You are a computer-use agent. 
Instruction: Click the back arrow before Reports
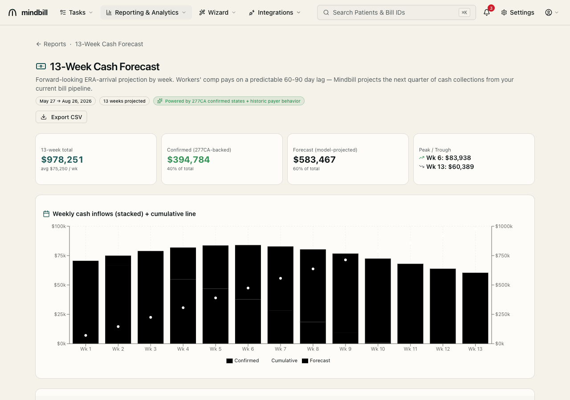click(39, 44)
